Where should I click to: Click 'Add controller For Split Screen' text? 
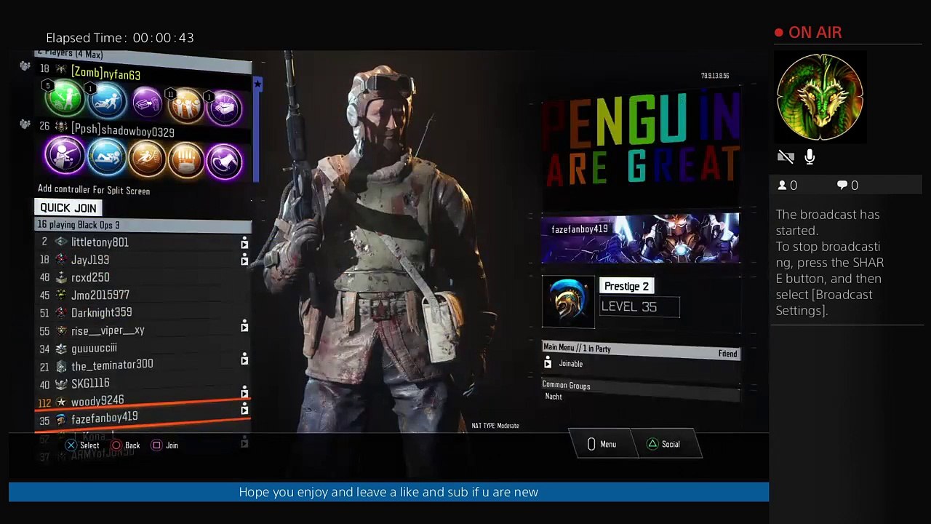pos(94,191)
